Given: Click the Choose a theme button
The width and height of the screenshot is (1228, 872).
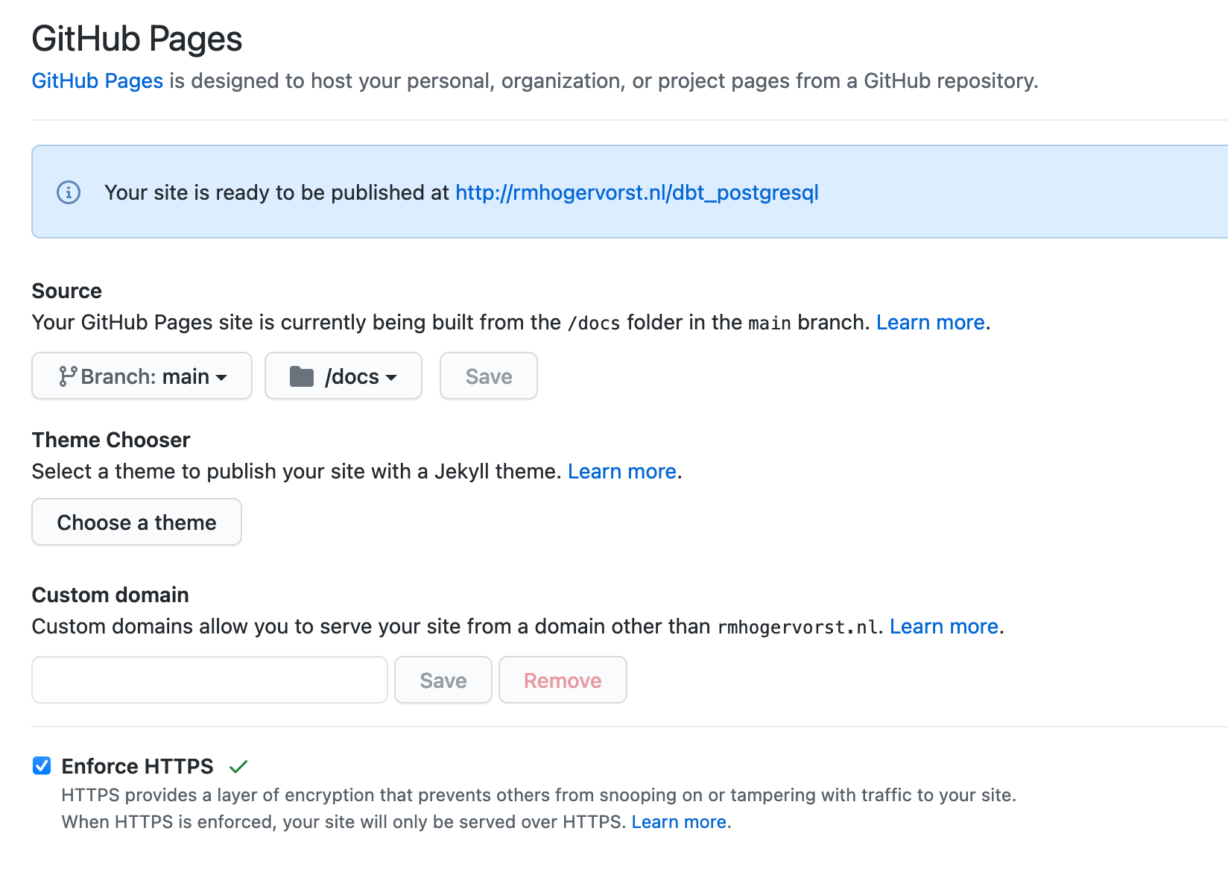Looking at the screenshot, I should 136,522.
